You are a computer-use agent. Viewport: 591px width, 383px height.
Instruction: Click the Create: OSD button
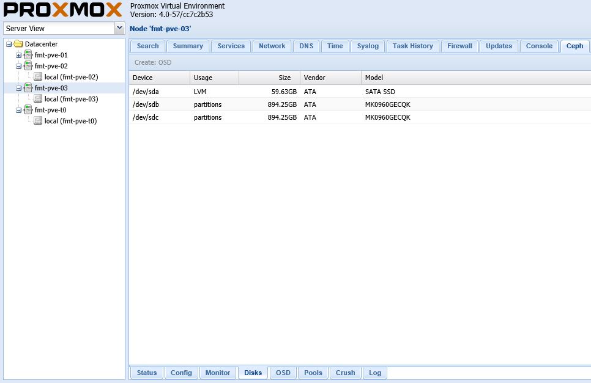[x=153, y=62]
